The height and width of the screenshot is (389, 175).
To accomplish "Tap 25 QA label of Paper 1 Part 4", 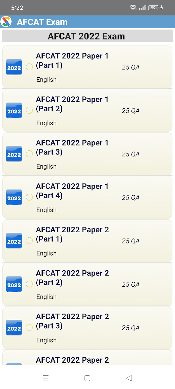I will pyautogui.click(x=131, y=198).
